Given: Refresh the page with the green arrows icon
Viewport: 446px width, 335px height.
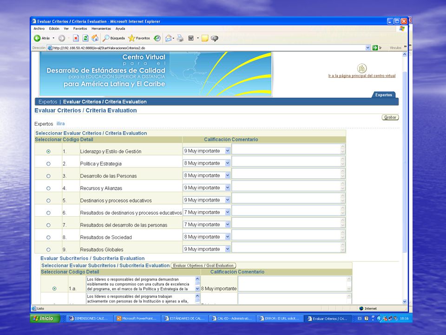Looking at the screenshot, I should (x=85, y=38).
